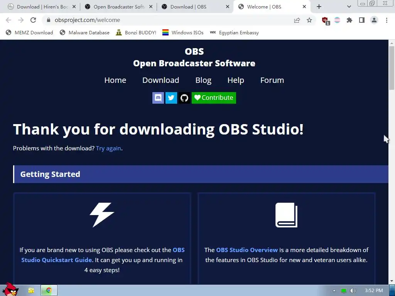Open the Angry Birds Start button
Viewport: 395px width, 296px height.
[x=10, y=289]
